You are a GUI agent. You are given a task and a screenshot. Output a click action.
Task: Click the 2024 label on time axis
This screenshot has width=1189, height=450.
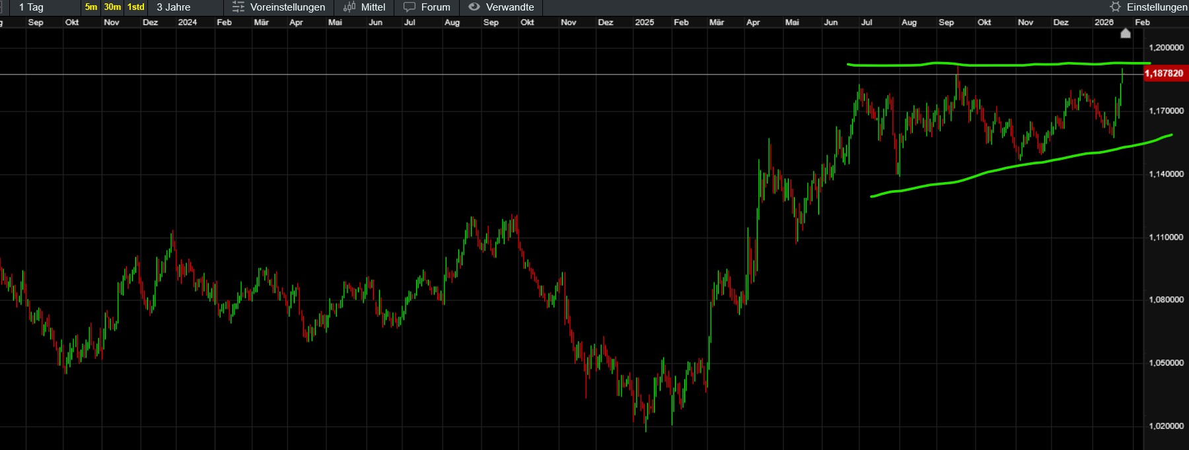(x=187, y=22)
